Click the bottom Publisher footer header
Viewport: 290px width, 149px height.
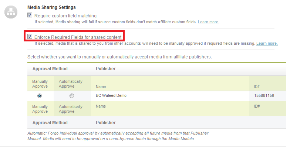click(106, 123)
